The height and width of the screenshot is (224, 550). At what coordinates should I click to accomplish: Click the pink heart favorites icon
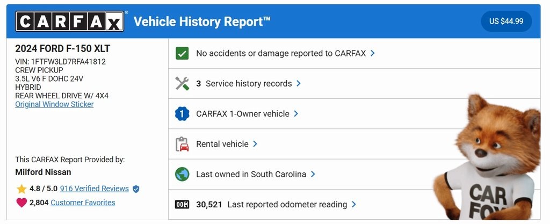tap(21, 203)
